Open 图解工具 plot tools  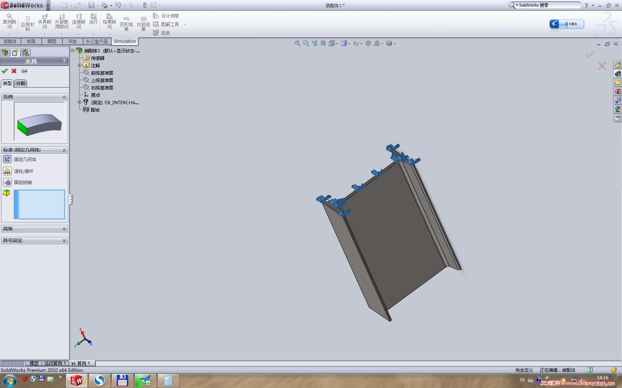(166, 24)
